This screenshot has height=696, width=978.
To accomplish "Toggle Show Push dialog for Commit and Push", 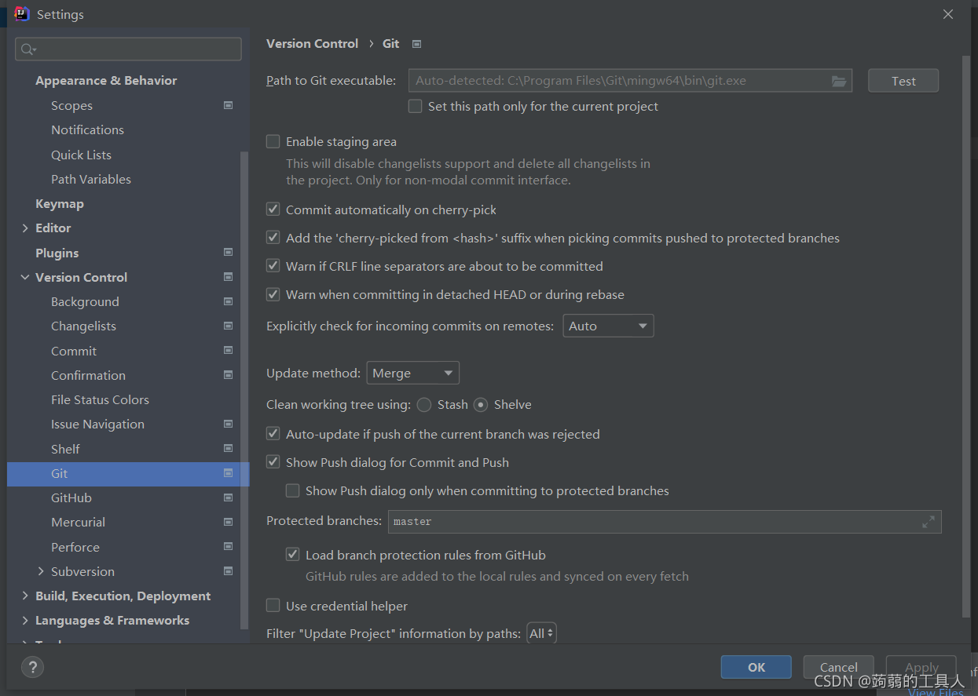I will [x=273, y=462].
